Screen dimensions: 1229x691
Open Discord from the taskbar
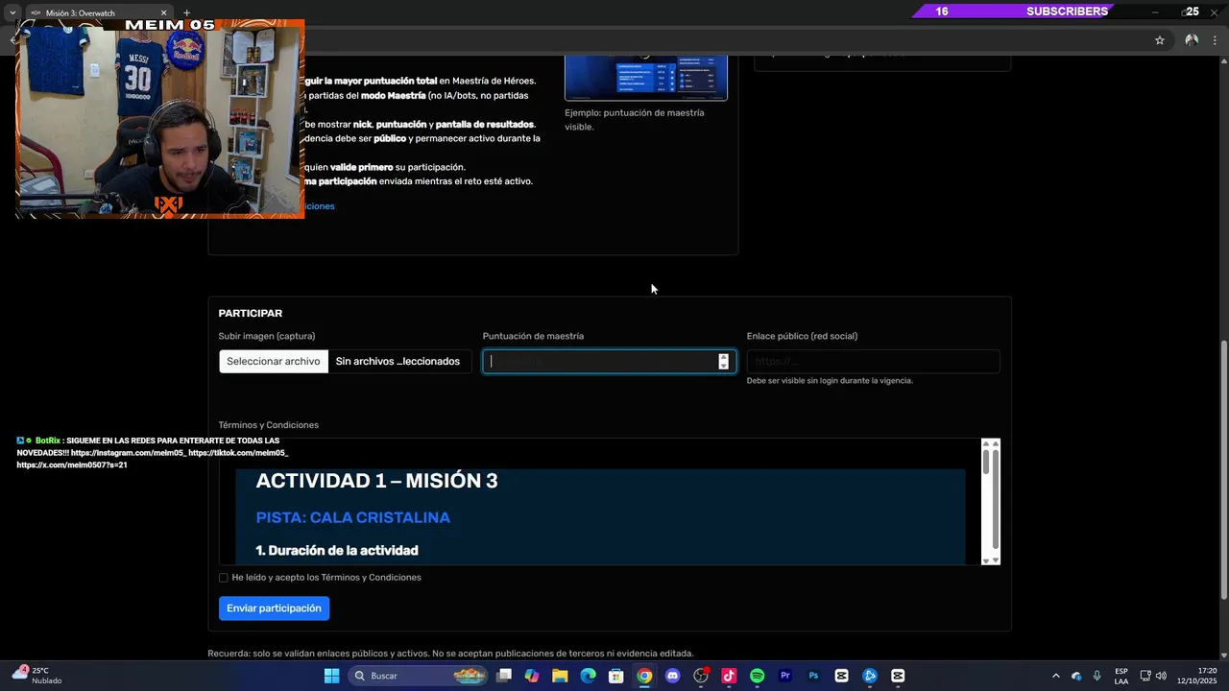[x=672, y=676]
